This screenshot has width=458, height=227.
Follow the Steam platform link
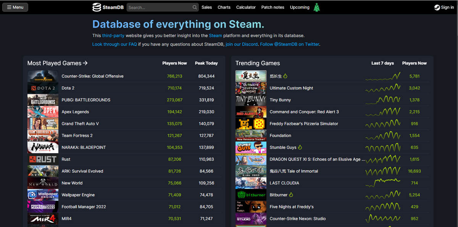[x=215, y=36]
